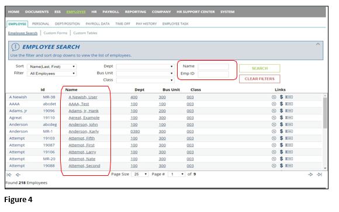Open employee link Adams, Jr. Hank
The width and height of the screenshot is (339, 212).
click(84, 111)
